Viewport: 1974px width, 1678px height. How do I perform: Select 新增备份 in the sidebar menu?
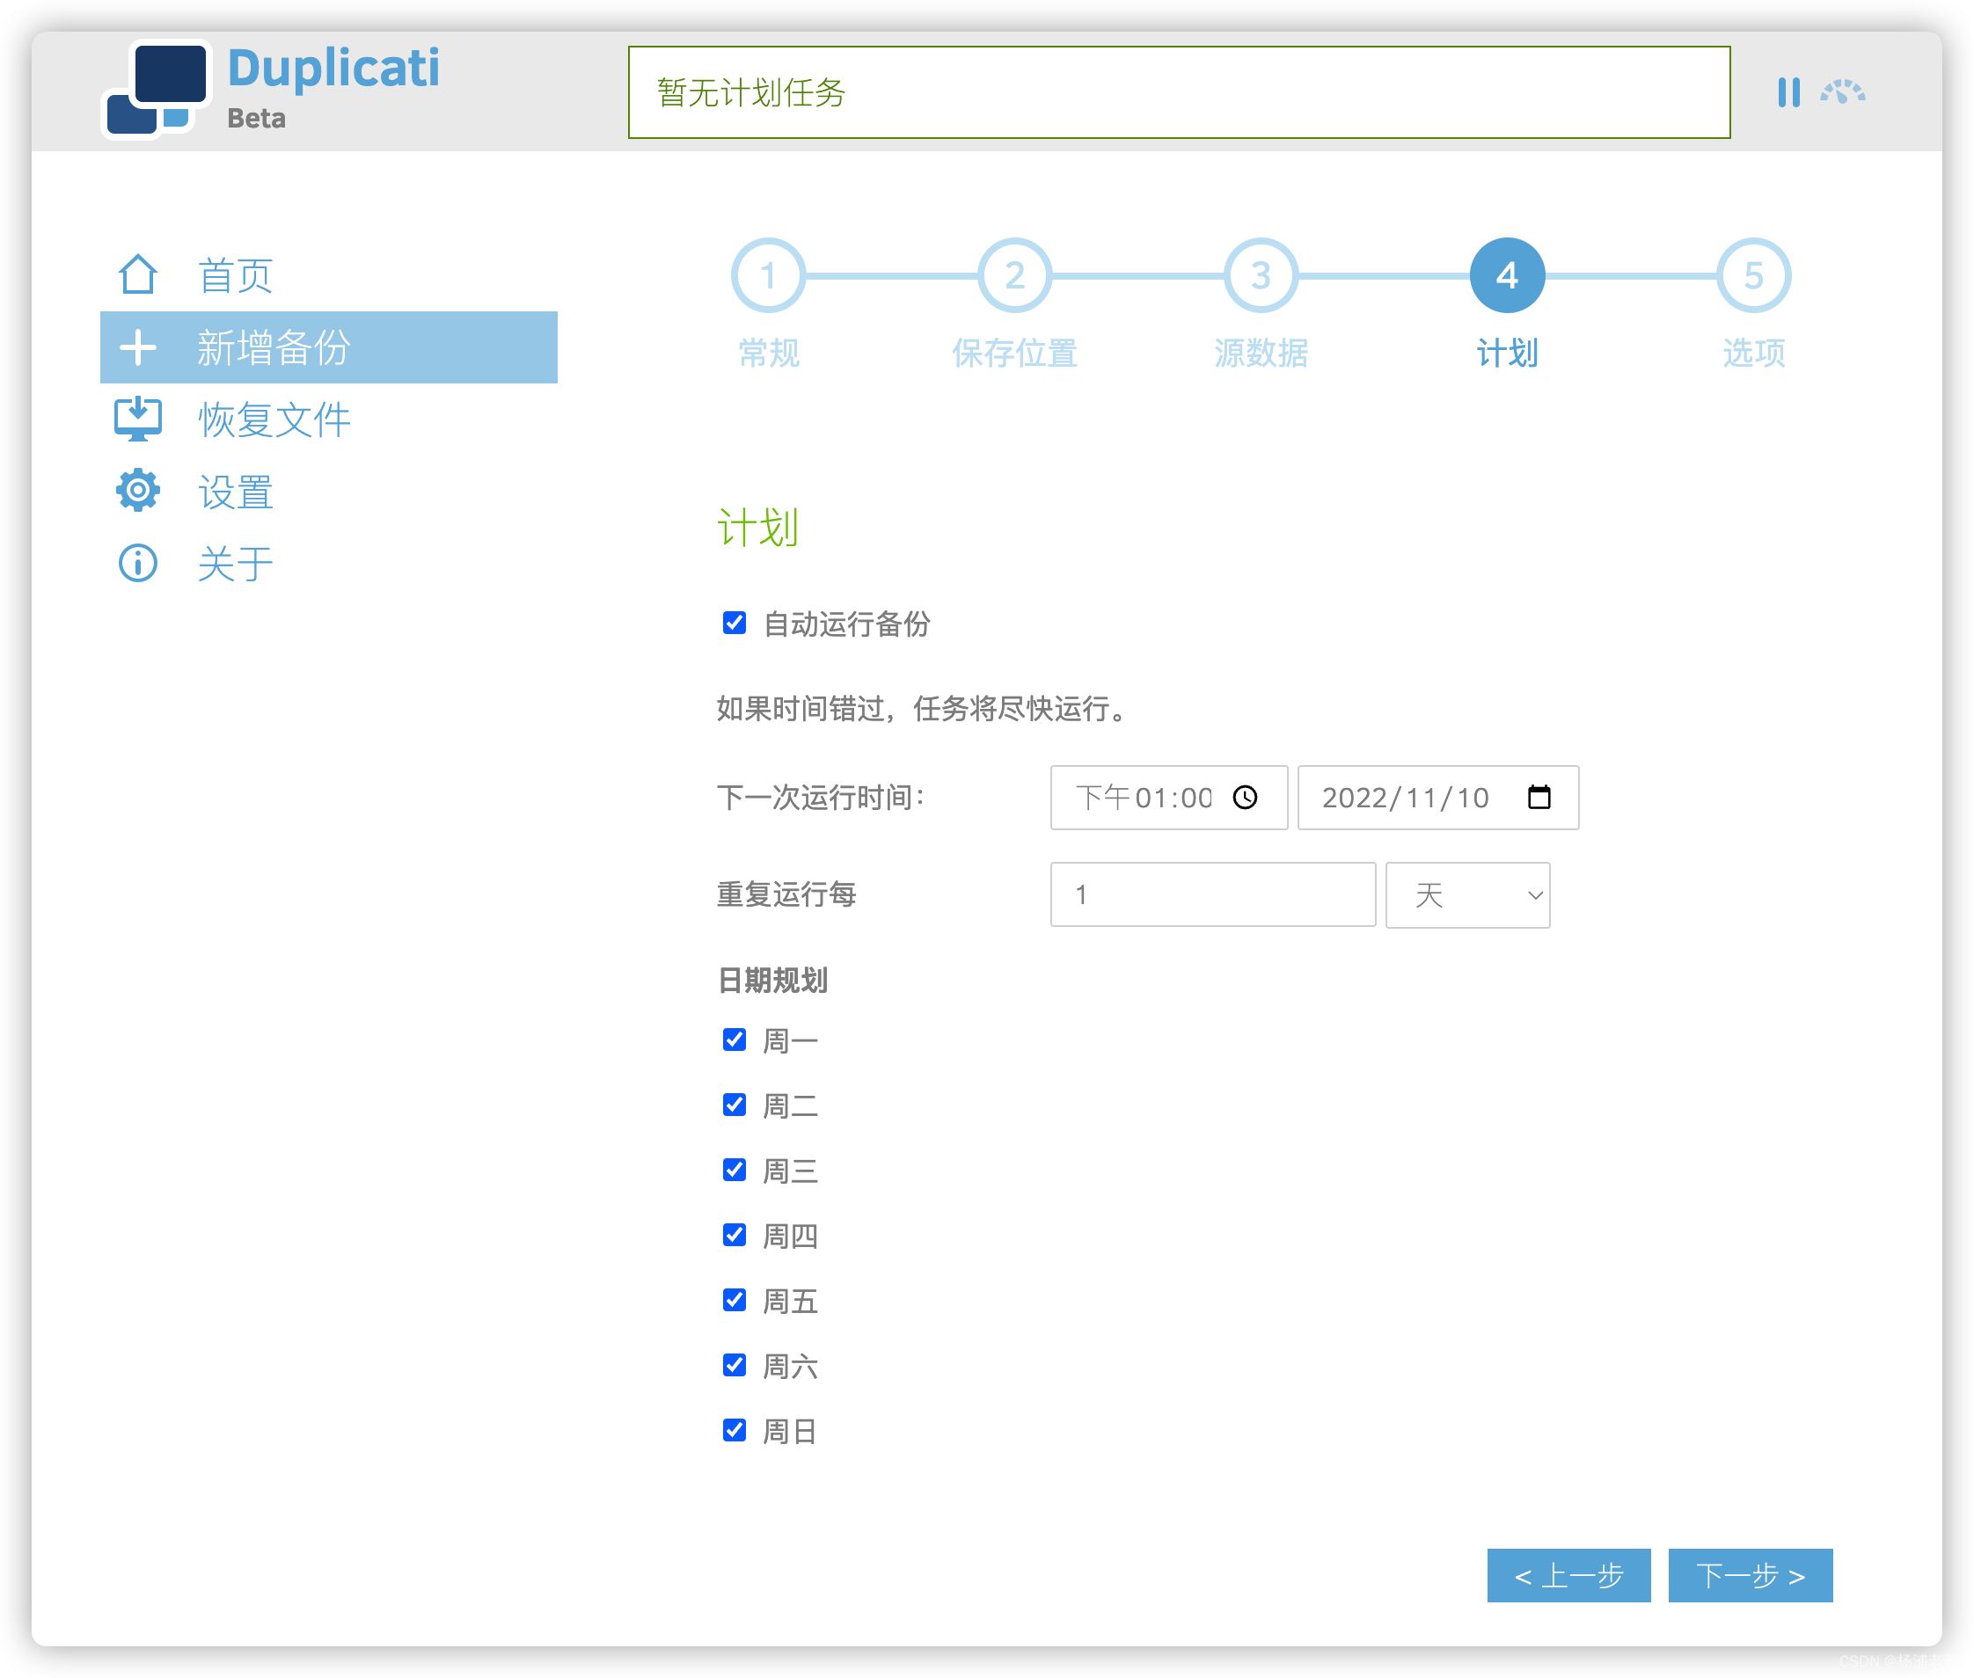(328, 347)
